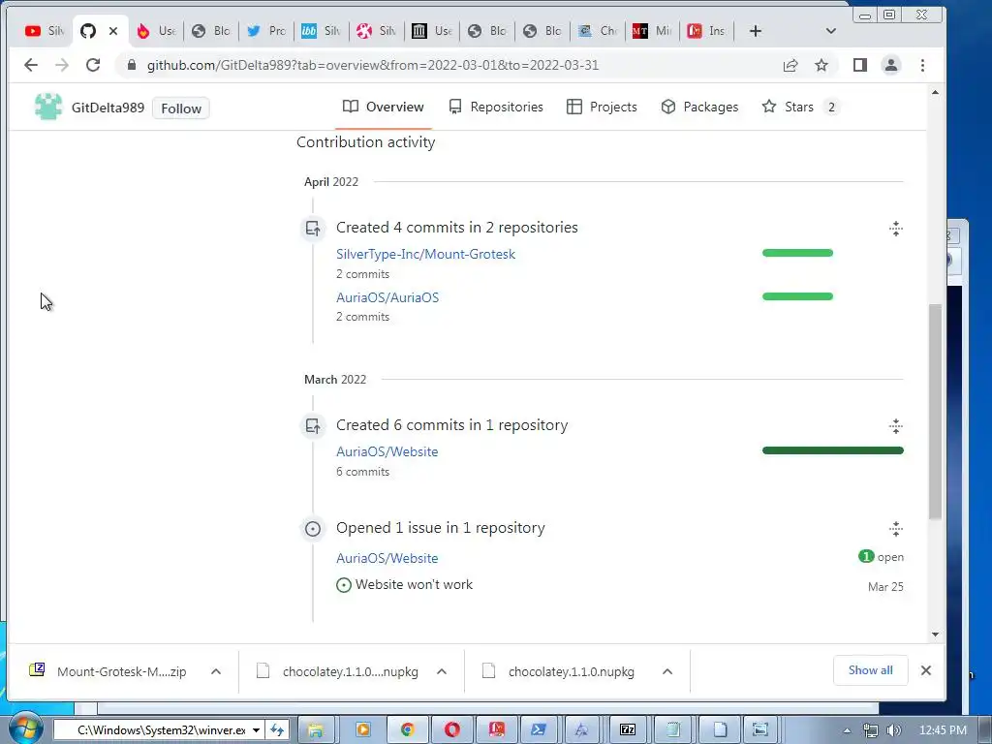
Task: Collapse the 'Opened 1 issue' section
Action: coord(896,529)
